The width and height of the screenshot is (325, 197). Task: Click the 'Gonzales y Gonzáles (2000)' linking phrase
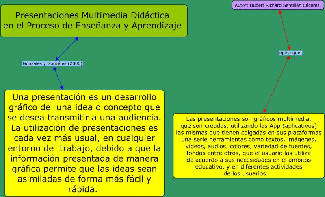[x=52, y=63]
